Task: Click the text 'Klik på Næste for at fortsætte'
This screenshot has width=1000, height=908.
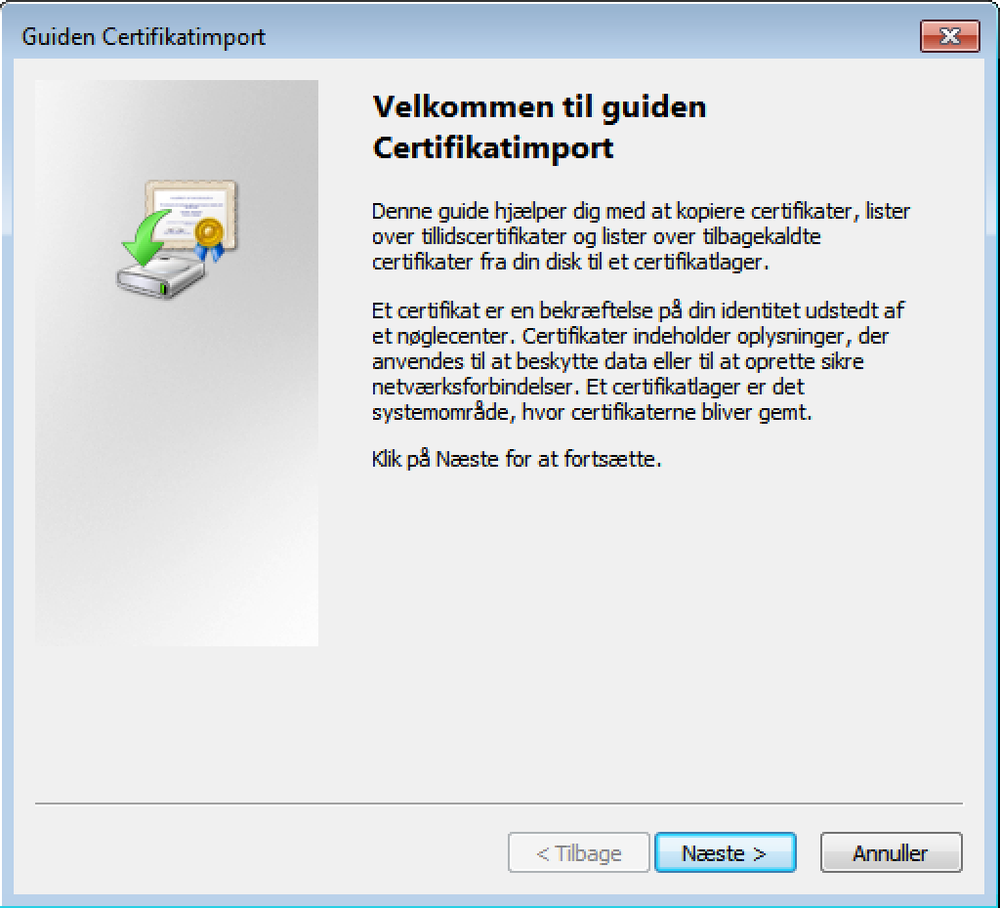Action: point(517,459)
